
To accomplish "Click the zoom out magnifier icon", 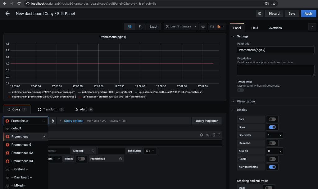I will [x=203, y=26].
